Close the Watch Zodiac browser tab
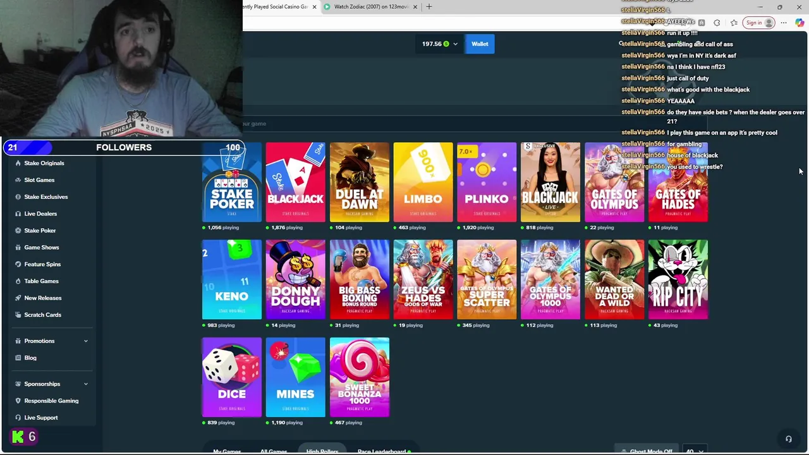809x455 pixels. [415, 7]
